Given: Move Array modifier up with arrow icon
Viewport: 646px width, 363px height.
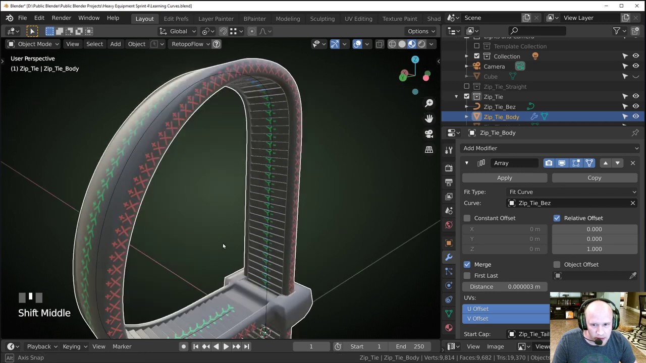Looking at the screenshot, I should coord(605,163).
